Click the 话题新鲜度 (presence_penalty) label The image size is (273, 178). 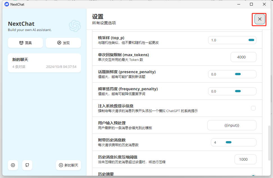click(x=127, y=72)
